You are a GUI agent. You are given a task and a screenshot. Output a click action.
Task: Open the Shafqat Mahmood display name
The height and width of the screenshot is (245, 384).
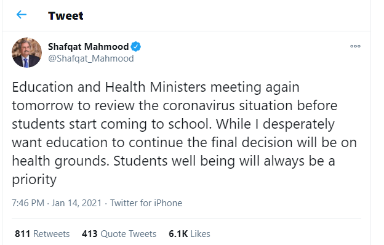click(x=88, y=47)
